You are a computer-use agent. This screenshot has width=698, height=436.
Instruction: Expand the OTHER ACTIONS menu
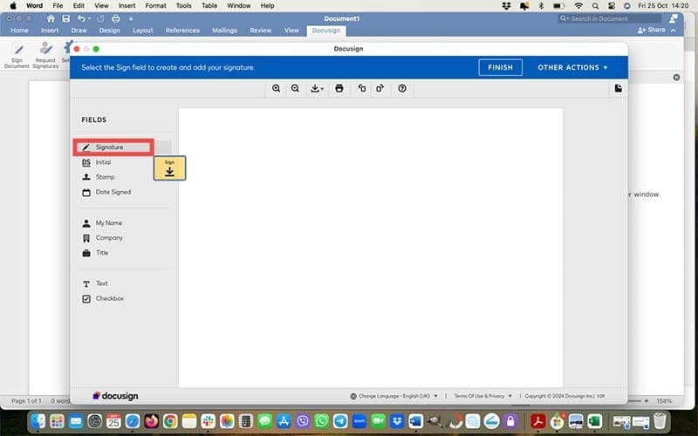[572, 67]
